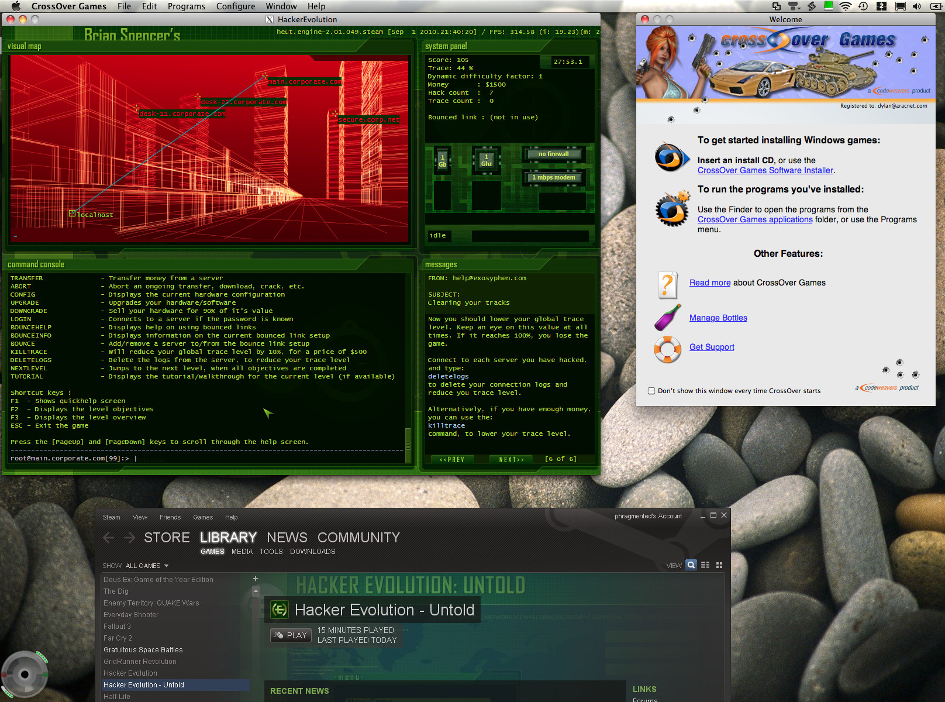Focus the command console prompt line
Image resolution: width=945 pixels, height=702 pixels.
(207, 458)
